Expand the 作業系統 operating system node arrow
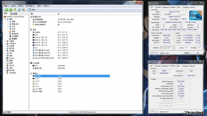Screen dimensions: 207x116 click(x=5, y=44)
